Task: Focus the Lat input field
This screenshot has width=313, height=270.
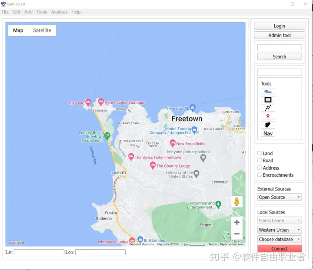Action: pos(39,252)
